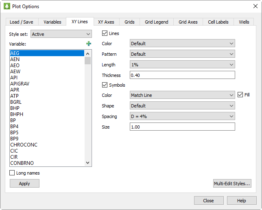Viewport: 262px width, 210px height.
Task: Select CIC in the variable list
Action: [x=47, y=151]
